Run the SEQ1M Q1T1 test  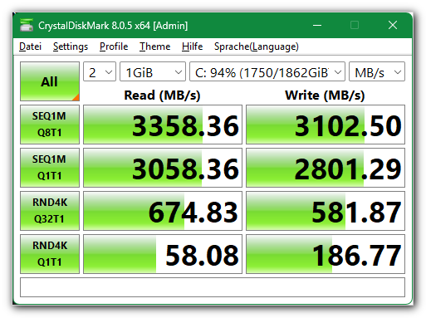coord(50,168)
